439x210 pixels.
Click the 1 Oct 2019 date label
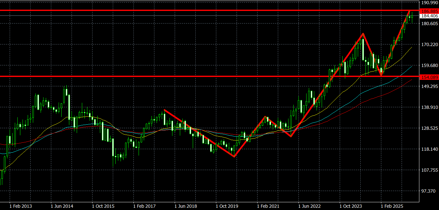point(227,206)
